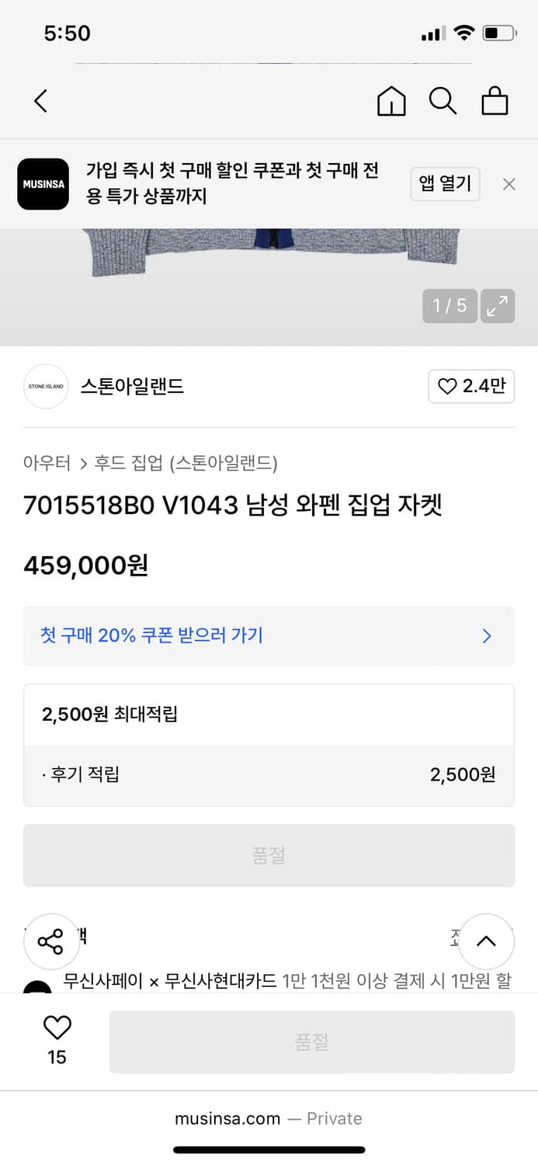Viewport: 538px width, 1165px height.
Task: Open the home page via home icon
Action: coord(391,101)
